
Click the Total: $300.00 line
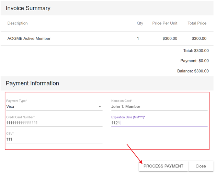pyautogui.click(x=196, y=51)
